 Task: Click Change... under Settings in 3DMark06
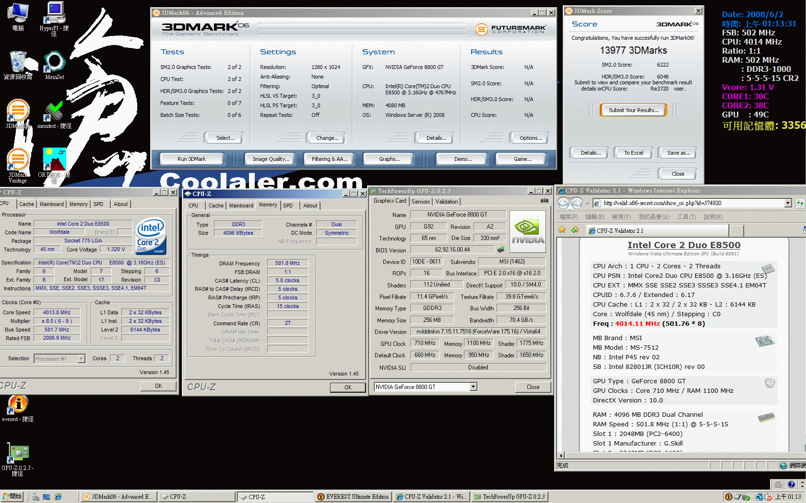coord(327,138)
